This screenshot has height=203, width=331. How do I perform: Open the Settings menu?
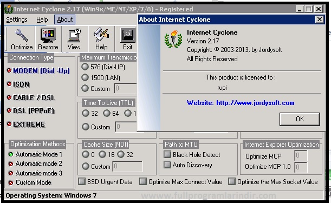[17, 19]
